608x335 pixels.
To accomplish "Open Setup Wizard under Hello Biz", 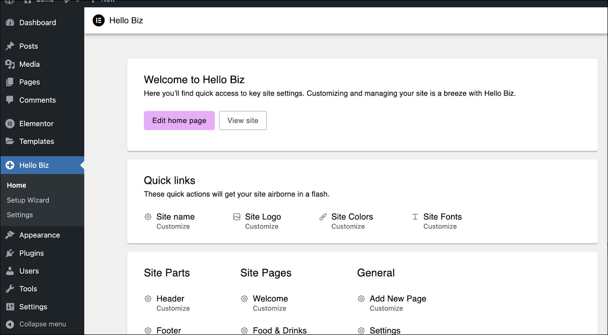I will point(28,200).
